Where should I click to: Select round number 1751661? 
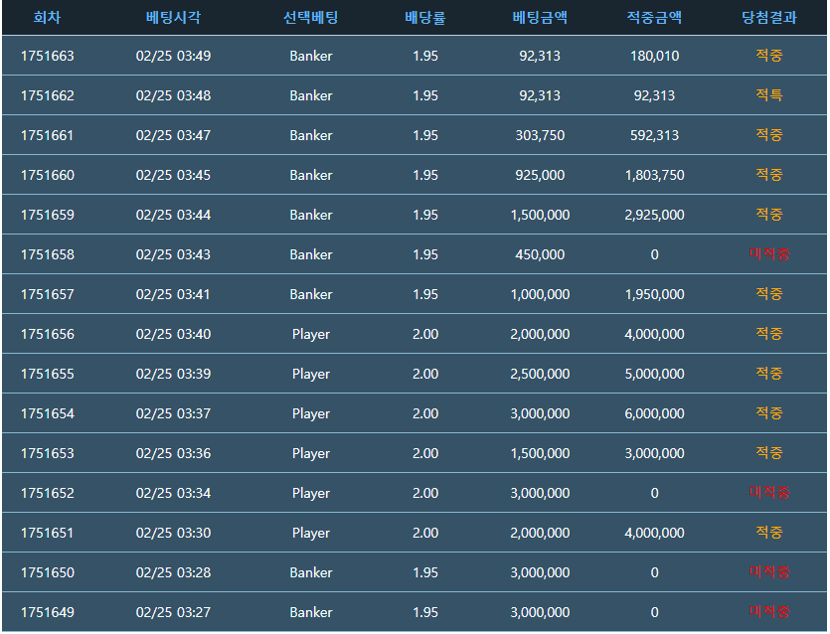coord(48,135)
